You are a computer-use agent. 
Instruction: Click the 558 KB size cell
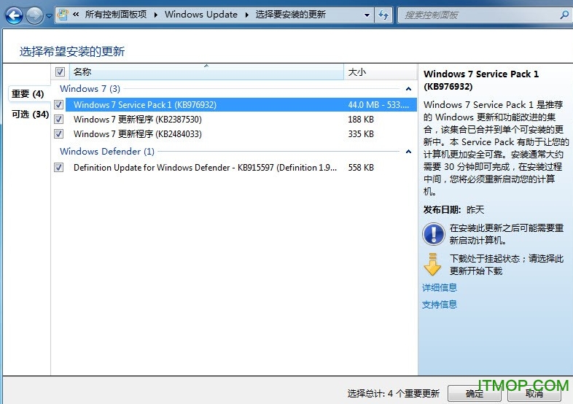point(361,168)
